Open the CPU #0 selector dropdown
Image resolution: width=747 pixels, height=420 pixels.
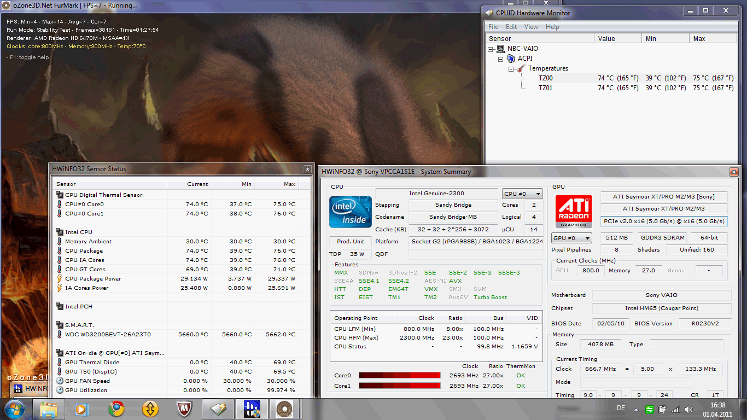(522, 194)
